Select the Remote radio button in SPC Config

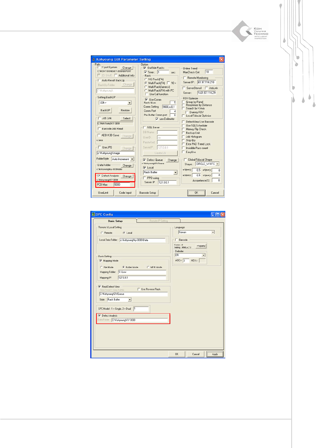102,233
